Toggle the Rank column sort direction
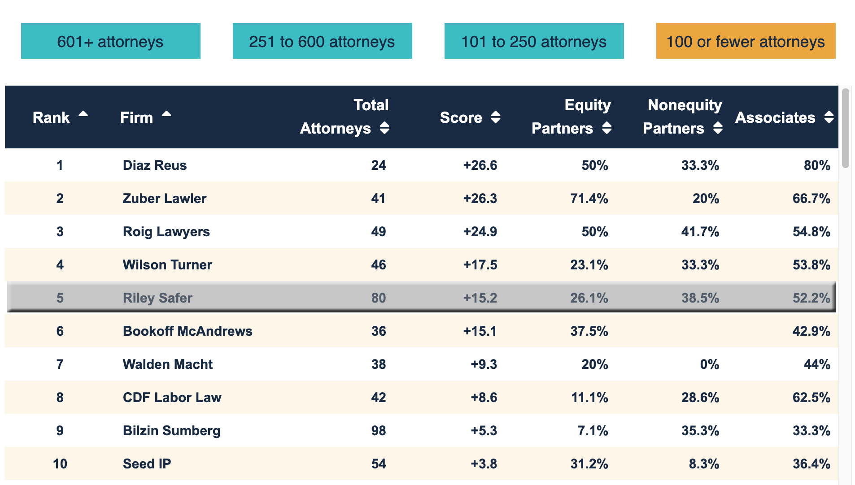Image resolution: width=855 pixels, height=485 pixels. 83,114
